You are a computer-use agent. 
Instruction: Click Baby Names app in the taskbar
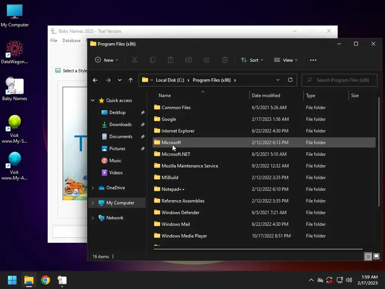point(62,280)
